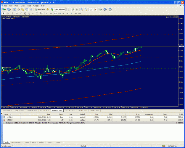The width and height of the screenshot is (185, 148).
Task: Close the Terminal panel with the x
Action: point(2,113)
